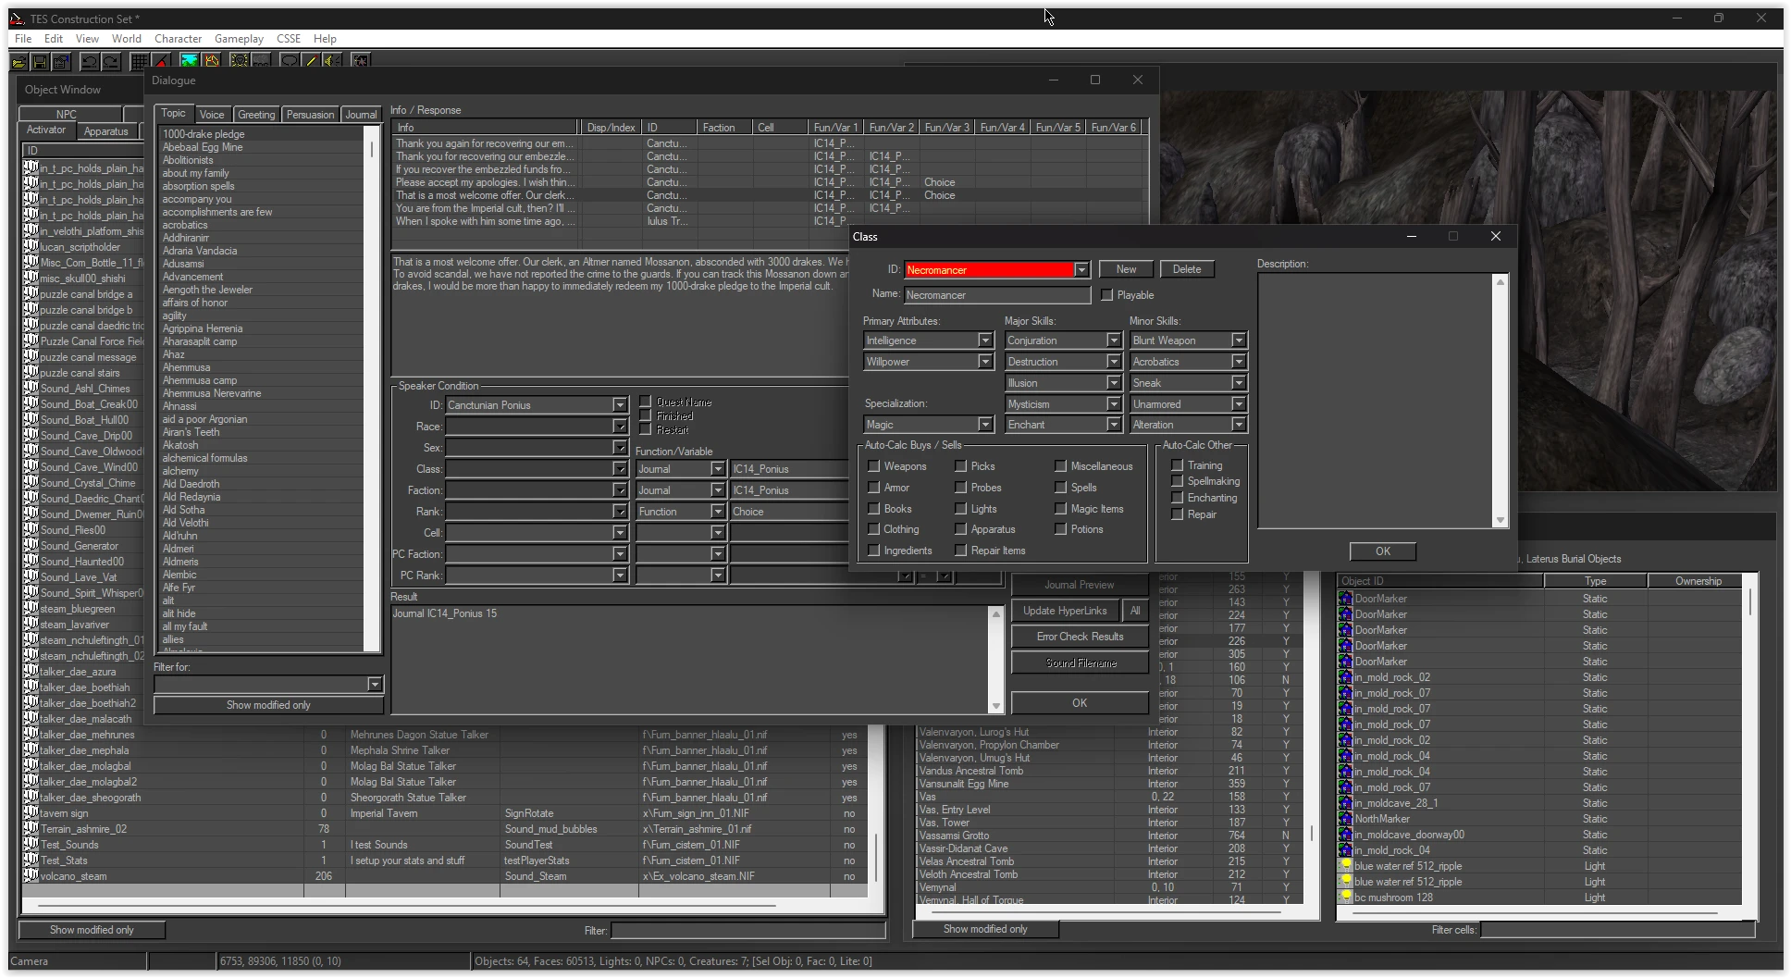Click icon beside Test_Stats object
Viewport: 1791px width, 978px height.
[x=31, y=860]
